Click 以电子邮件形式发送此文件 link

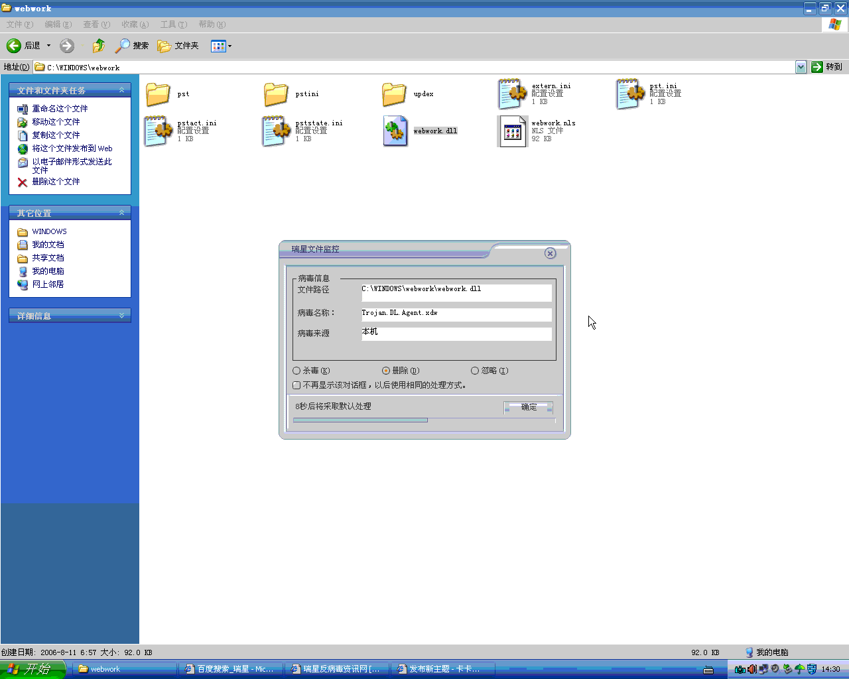pyautogui.click(x=72, y=166)
